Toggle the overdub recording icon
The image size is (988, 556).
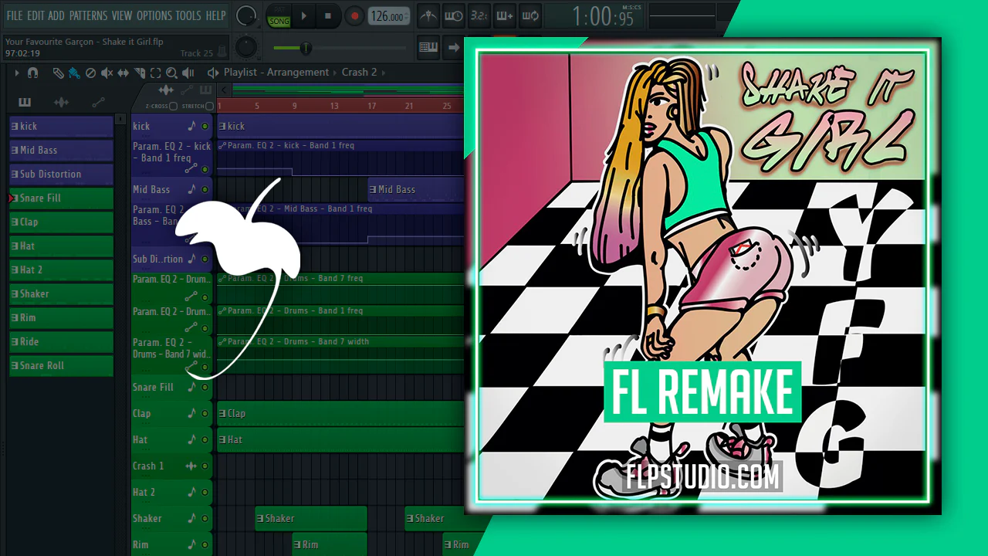504,15
